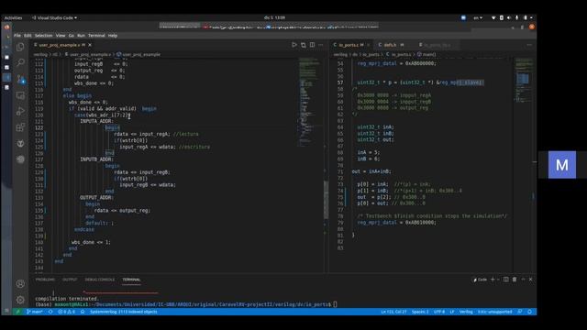This screenshot has width=587, height=330.
Task: Click the errors and warnings count
Action: 66,312
